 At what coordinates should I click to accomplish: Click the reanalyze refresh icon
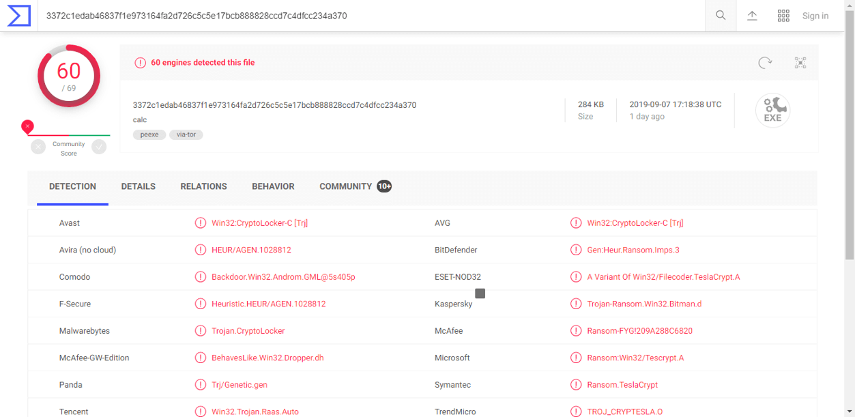(x=765, y=63)
